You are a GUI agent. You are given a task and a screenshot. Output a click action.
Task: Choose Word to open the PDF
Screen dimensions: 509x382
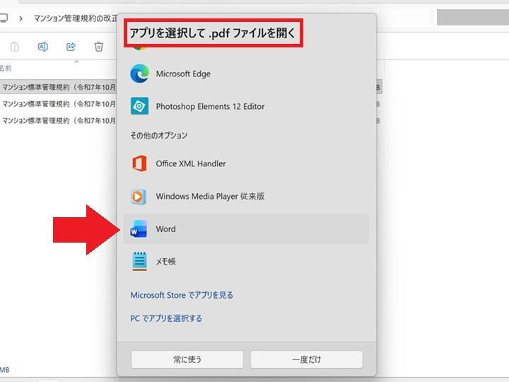246,228
